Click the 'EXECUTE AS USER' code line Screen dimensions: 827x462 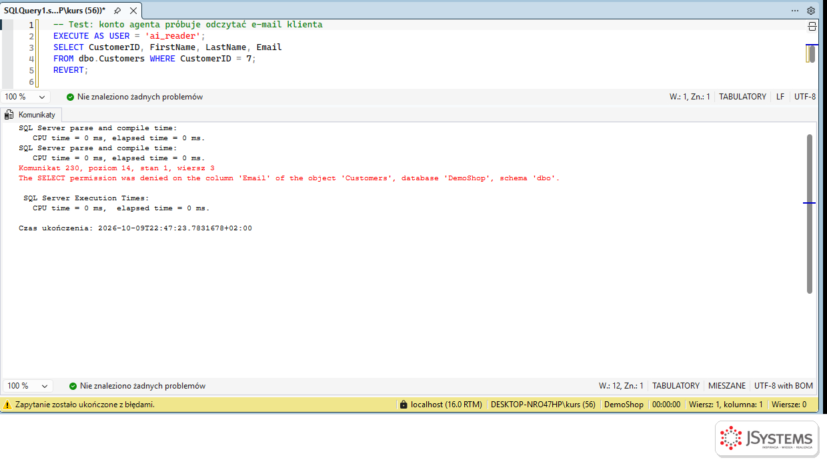(x=129, y=36)
